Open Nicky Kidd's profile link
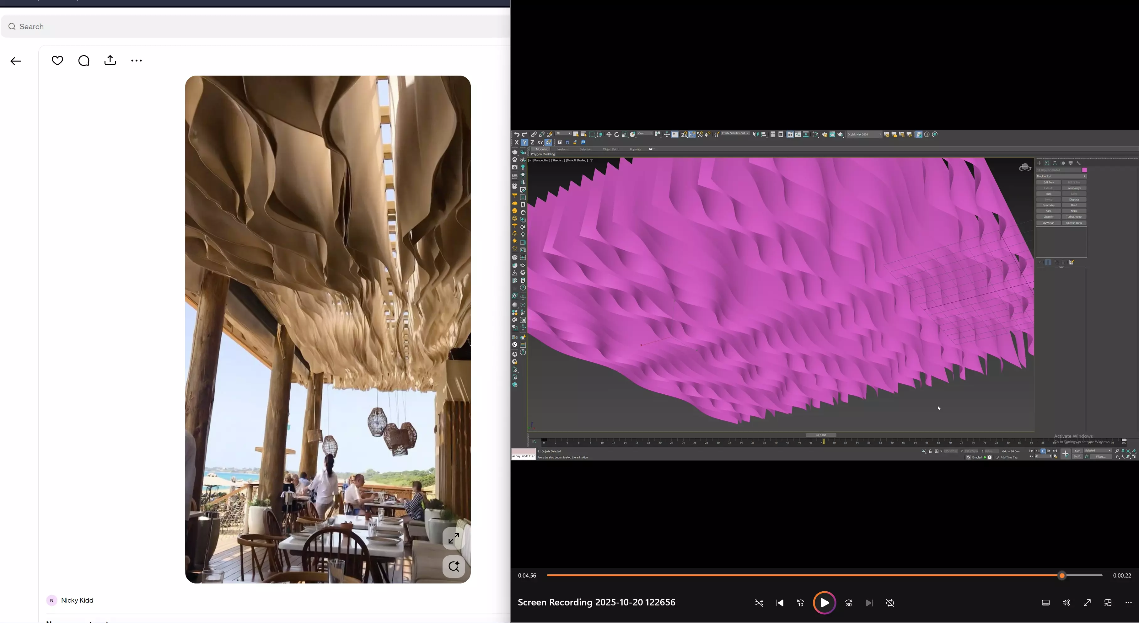 click(77, 600)
